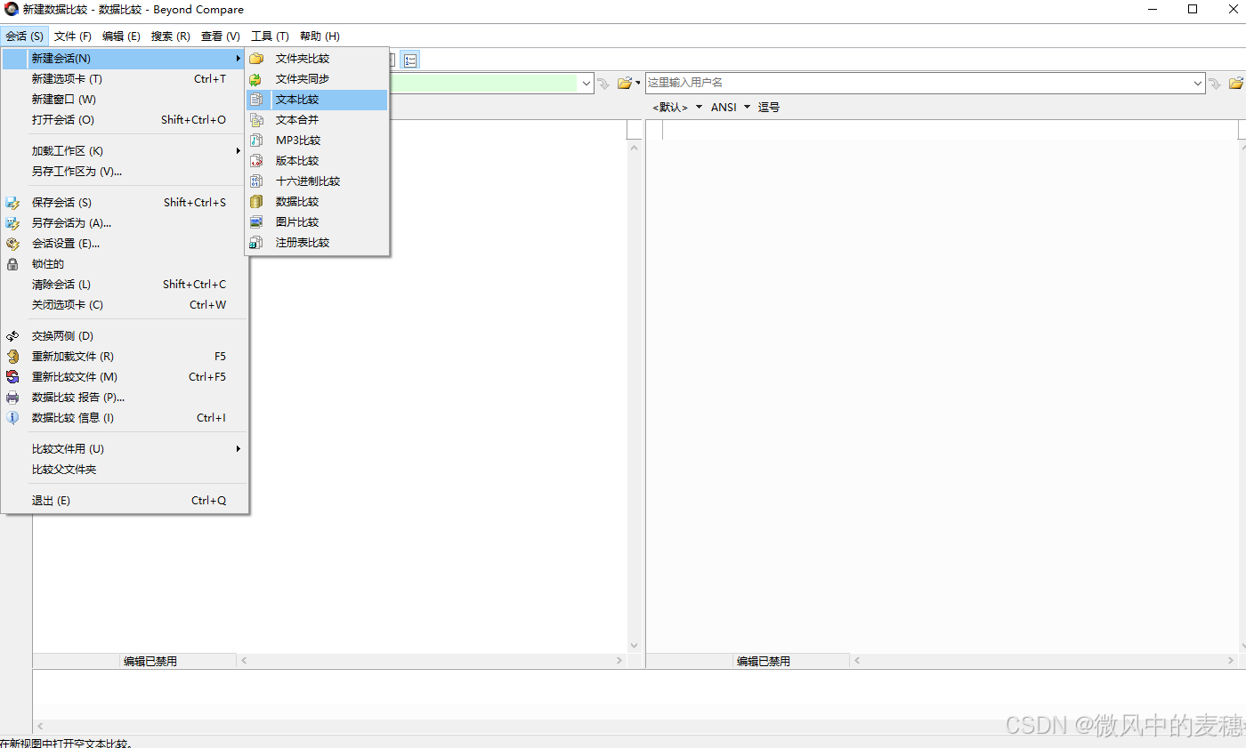Expand the 新建会话(N) submenu

[x=125, y=59]
